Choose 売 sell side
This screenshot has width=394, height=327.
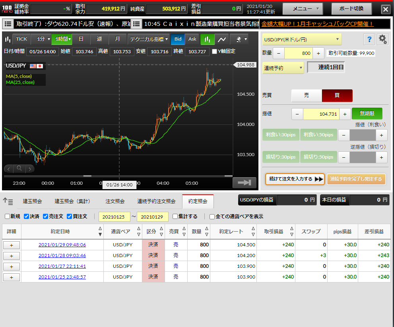pos(307,95)
